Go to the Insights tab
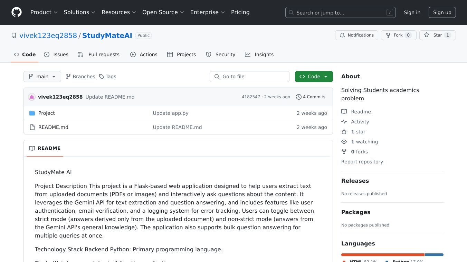This screenshot has width=467, height=262. 259,54
